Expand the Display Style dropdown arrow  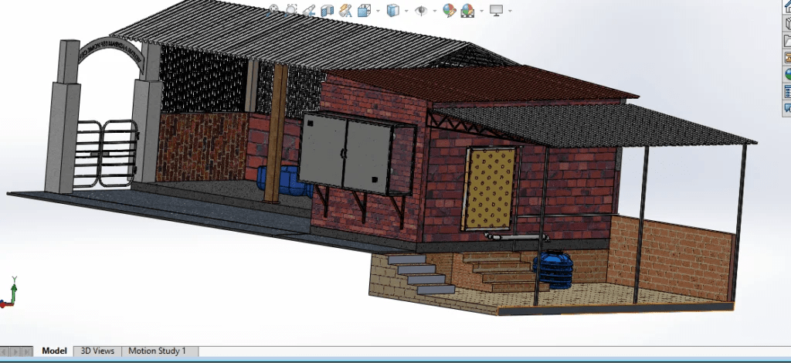pos(405,11)
